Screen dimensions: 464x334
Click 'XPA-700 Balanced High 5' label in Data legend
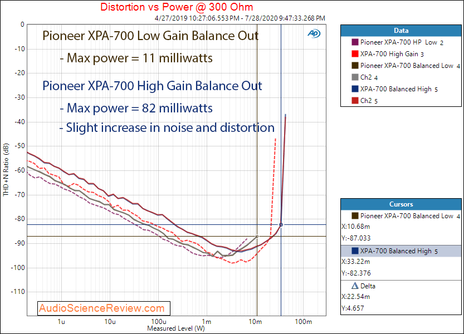coord(399,89)
